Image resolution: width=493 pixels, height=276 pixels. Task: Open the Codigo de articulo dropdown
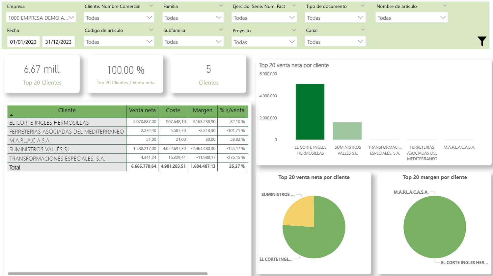click(x=119, y=42)
